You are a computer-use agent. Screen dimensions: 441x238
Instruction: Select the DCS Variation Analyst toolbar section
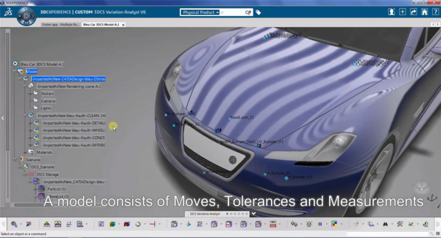(x=205, y=214)
